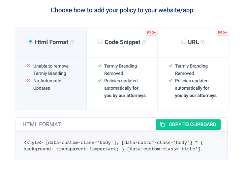Click green check beside Code Snippet branding removed
The height and width of the screenshot is (172, 244).
pos(100,66)
